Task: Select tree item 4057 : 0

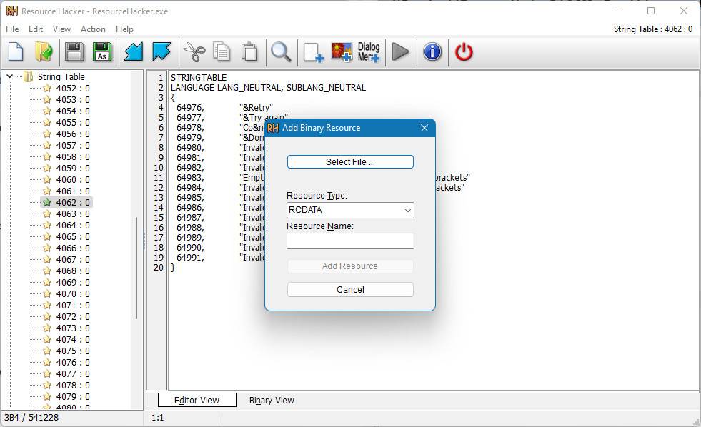Action: point(73,145)
